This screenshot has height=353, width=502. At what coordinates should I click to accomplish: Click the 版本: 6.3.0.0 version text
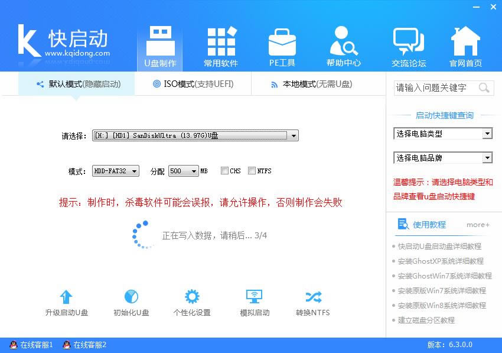tap(450, 345)
